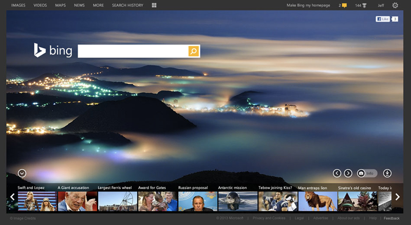Open the Advertise footer link

[x=321, y=218]
